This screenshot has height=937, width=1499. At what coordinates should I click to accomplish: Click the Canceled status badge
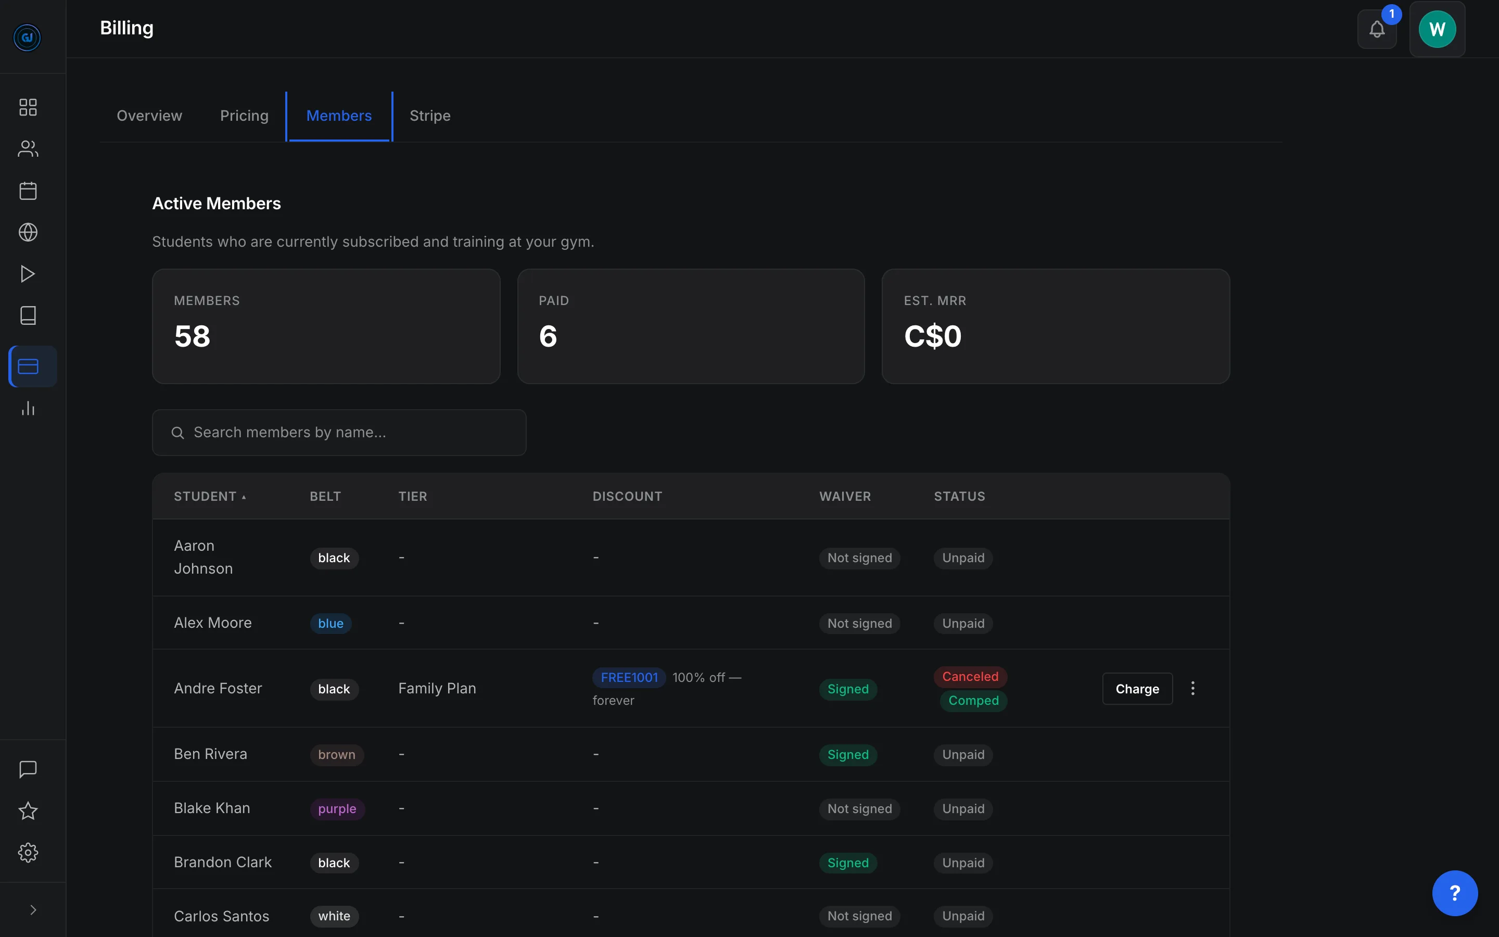point(970,677)
